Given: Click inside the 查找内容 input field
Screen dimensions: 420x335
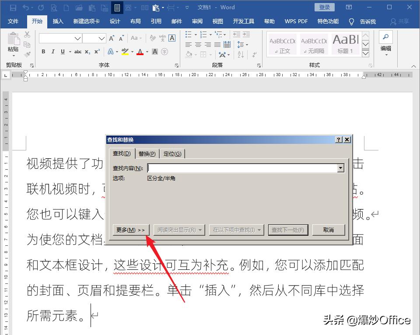Looking at the screenshot, I should (x=241, y=168).
